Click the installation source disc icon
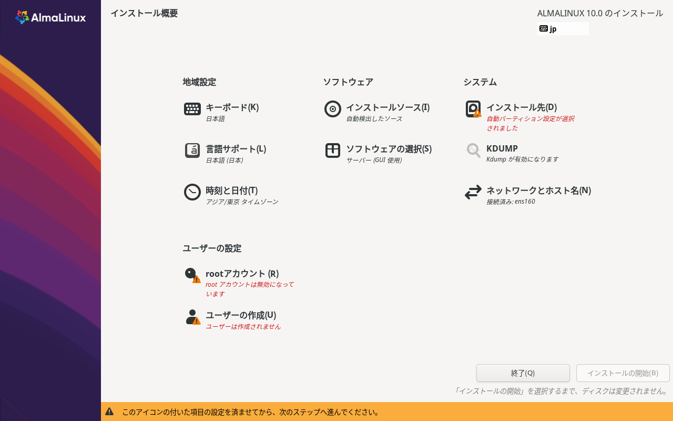The height and width of the screenshot is (421, 673). (x=333, y=109)
